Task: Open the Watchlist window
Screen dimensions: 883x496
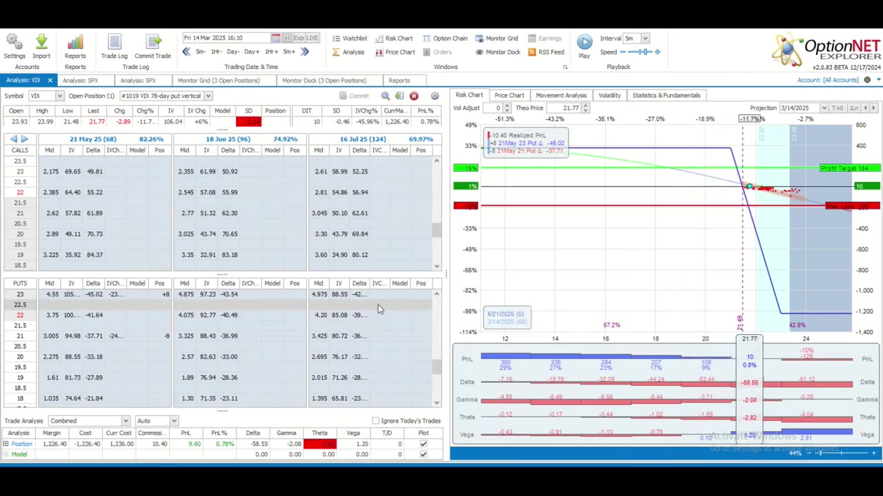Action: click(x=350, y=39)
